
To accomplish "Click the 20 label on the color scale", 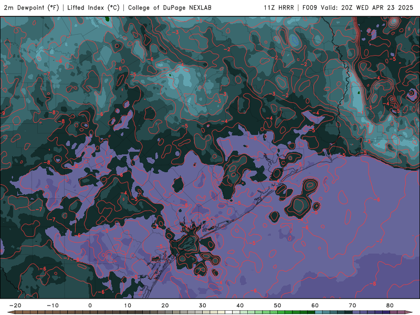I will (x=165, y=306).
